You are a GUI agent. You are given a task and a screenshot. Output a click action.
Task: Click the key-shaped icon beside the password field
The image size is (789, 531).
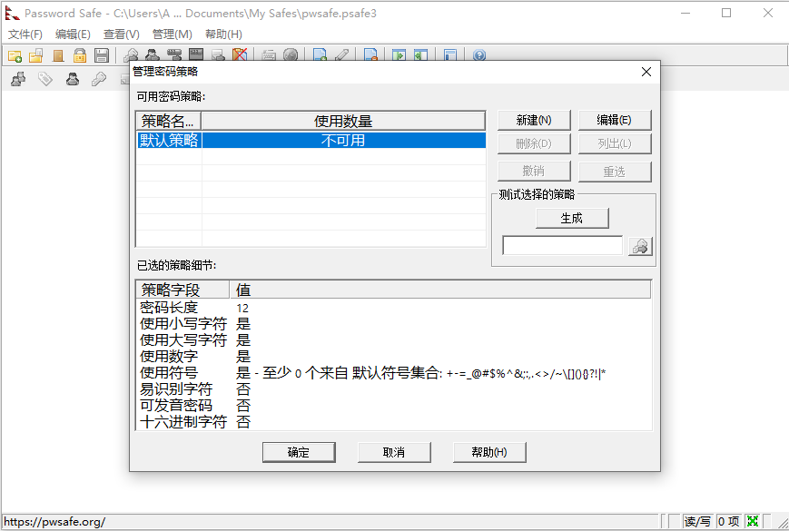(x=640, y=245)
